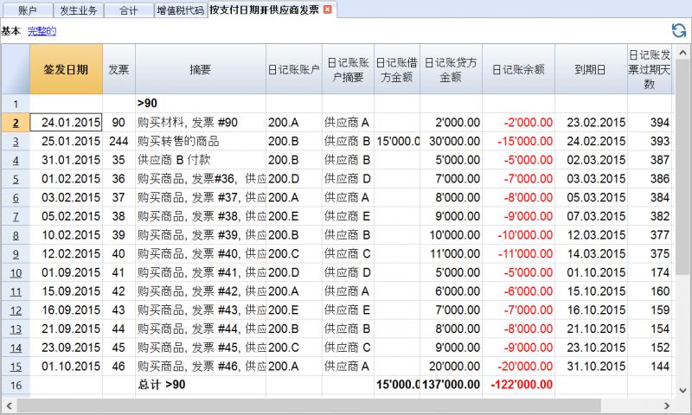Click the horizontal scrollbar thumb
This screenshot has height=415, width=692.
[x=309, y=405]
